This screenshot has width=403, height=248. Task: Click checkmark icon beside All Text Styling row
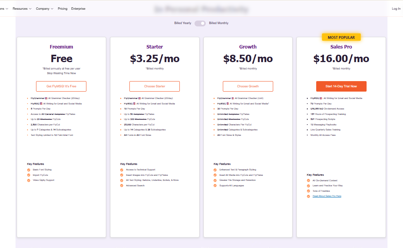pos(122,180)
